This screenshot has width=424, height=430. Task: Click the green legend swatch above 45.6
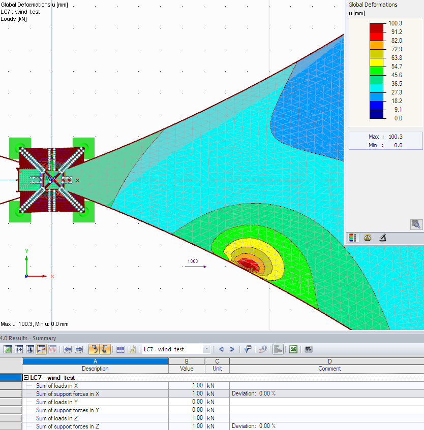pyautogui.click(x=376, y=71)
